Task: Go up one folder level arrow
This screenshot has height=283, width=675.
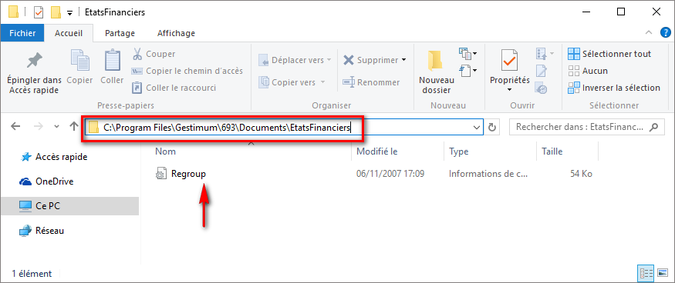Action: 73,127
